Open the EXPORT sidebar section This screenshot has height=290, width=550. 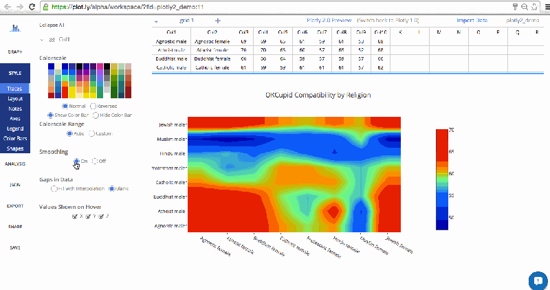[15, 206]
